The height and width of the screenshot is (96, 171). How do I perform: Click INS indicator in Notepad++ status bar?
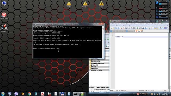(165, 91)
